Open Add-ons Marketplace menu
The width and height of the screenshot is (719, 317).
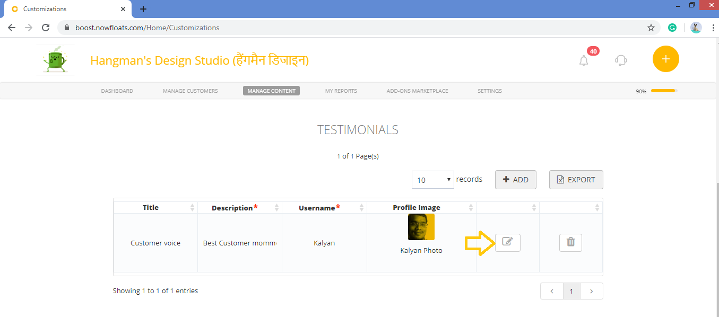point(417,91)
